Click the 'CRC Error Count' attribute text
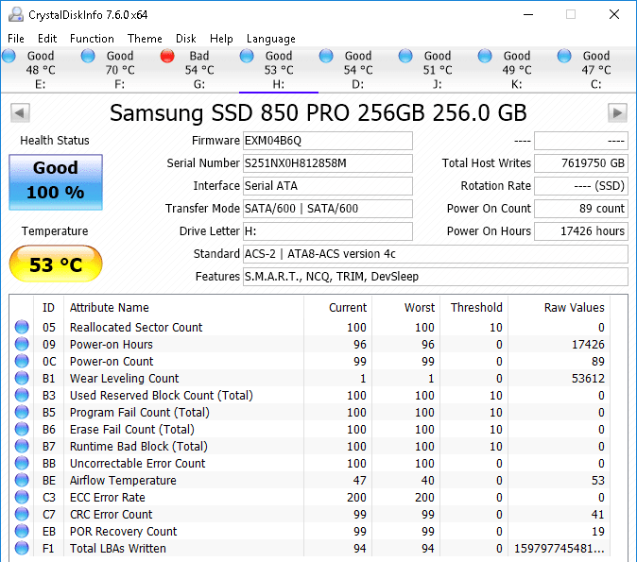This screenshot has width=637, height=562. [x=111, y=514]
